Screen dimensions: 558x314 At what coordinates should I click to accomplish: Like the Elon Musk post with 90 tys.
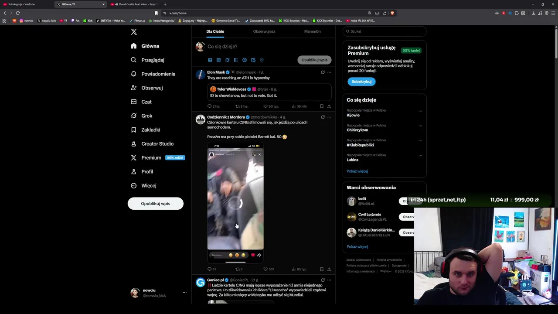(271, 106)
